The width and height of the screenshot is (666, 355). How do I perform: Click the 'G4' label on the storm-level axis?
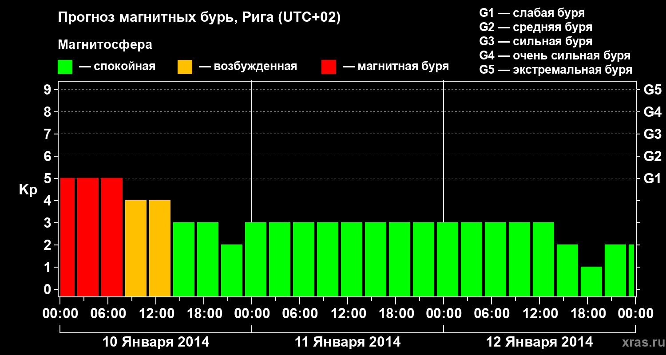[x=652, y=112]
